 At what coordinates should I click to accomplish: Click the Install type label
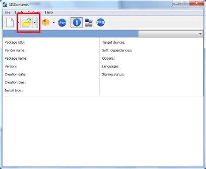(13, 90)
